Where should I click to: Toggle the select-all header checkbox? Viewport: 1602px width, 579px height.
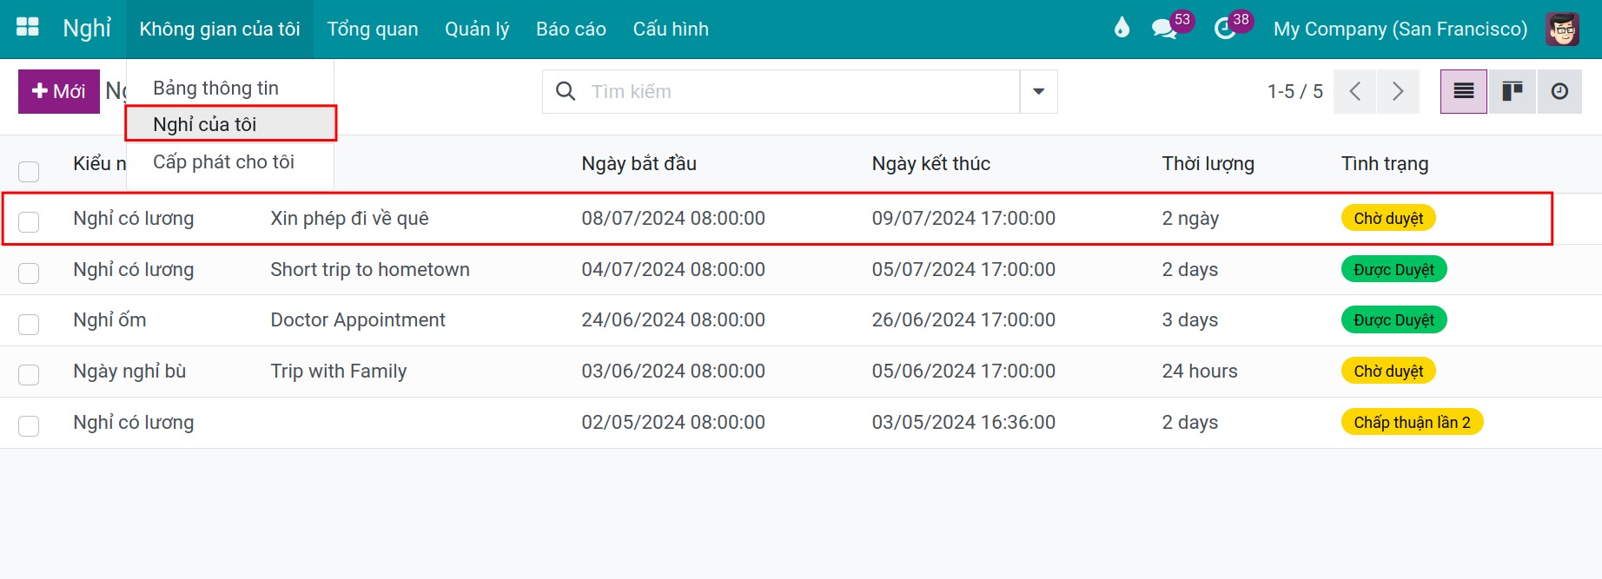tap(29, 171)
